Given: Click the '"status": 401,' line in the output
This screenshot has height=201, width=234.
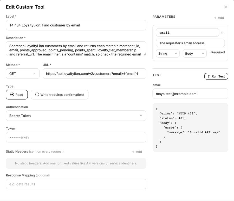Looking at the screenshot, I should point(173,118).
